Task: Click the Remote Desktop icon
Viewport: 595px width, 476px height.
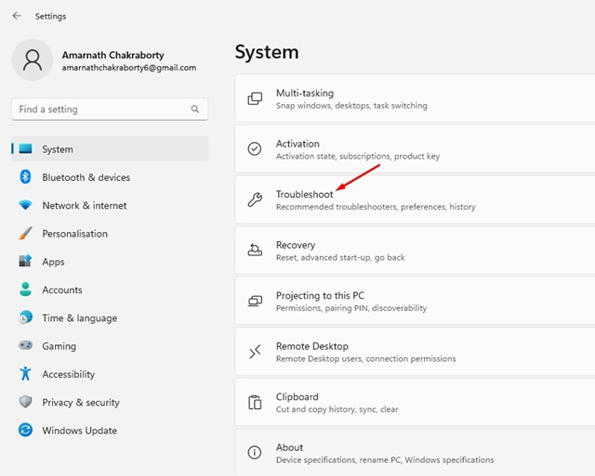Action: click(255, 352)
